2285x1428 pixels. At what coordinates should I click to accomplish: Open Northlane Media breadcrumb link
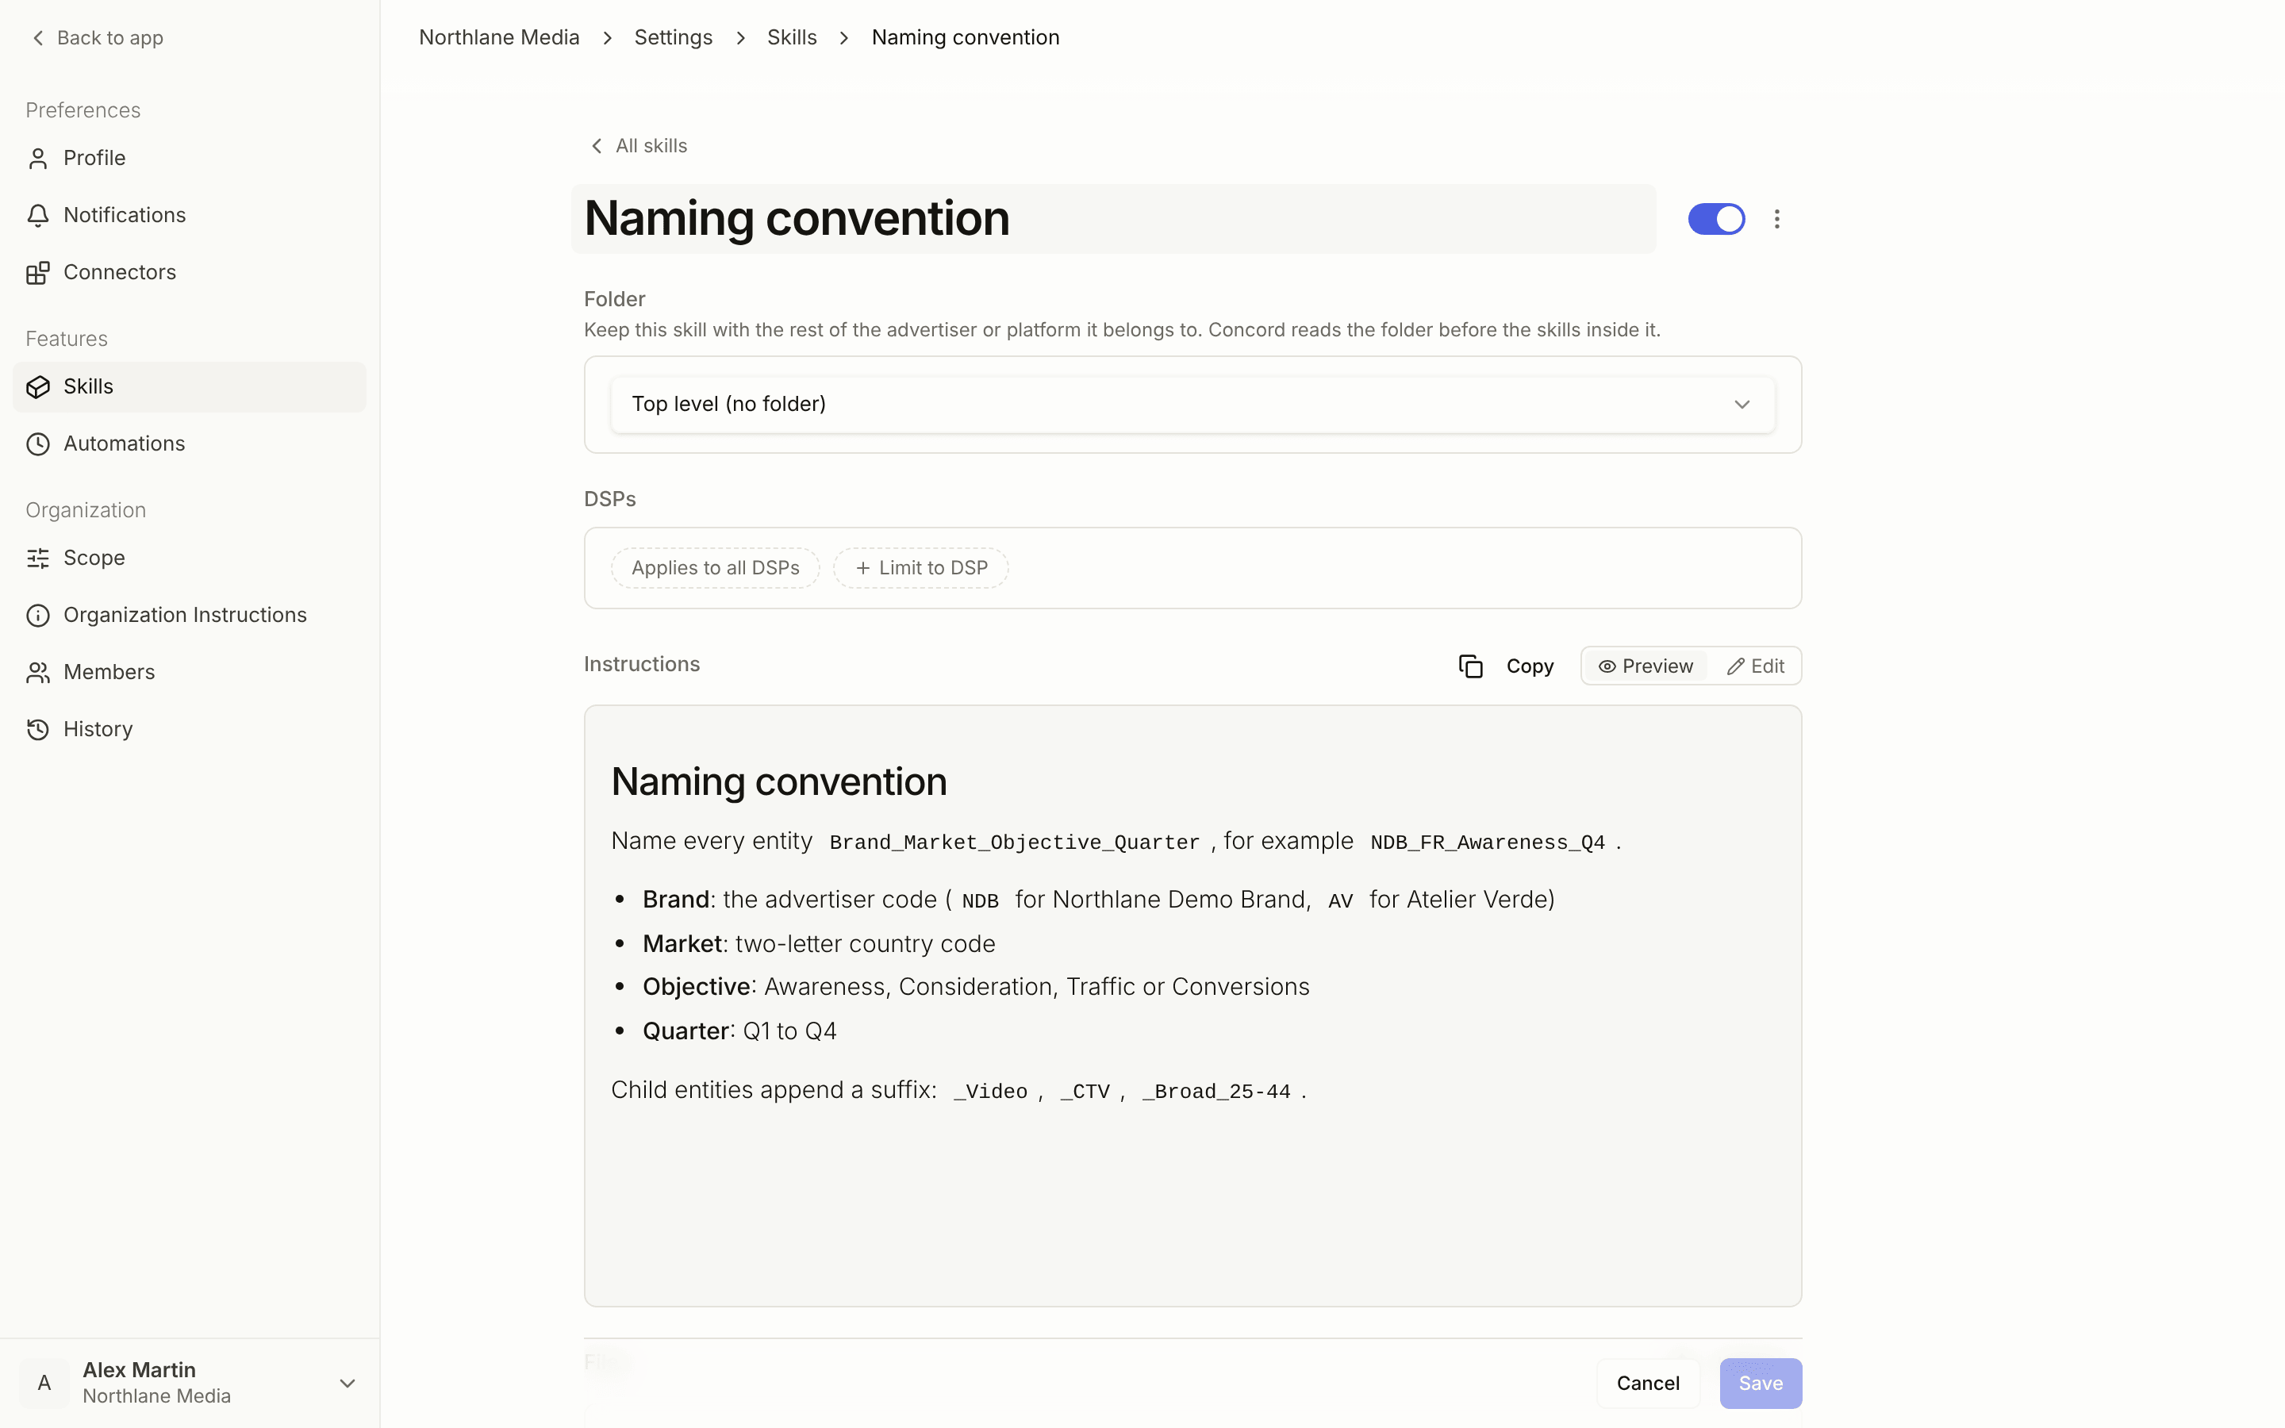click(x=498, y=38)
